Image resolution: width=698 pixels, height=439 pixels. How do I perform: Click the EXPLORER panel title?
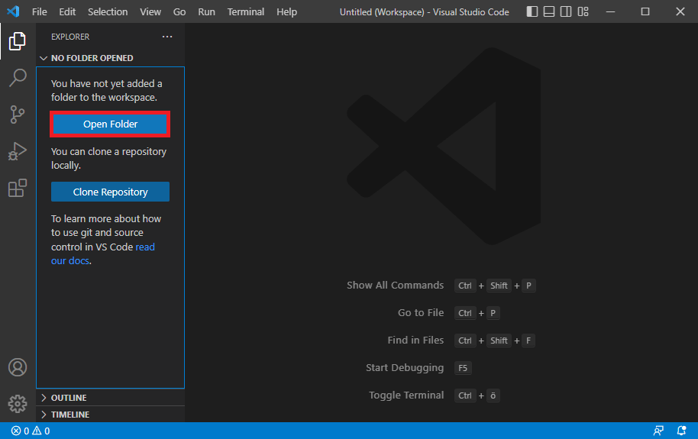pyautogui.click(x=70, y=37)
